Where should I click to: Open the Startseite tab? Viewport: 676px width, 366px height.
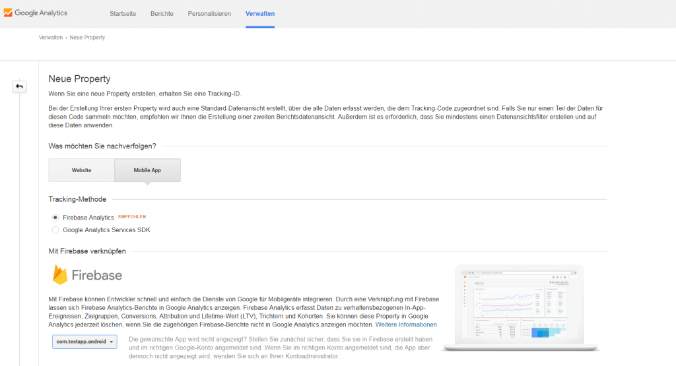click(123, 14)
